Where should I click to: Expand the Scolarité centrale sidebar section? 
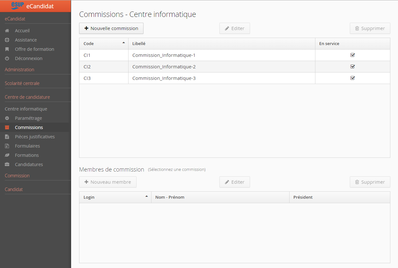point(22,83)
